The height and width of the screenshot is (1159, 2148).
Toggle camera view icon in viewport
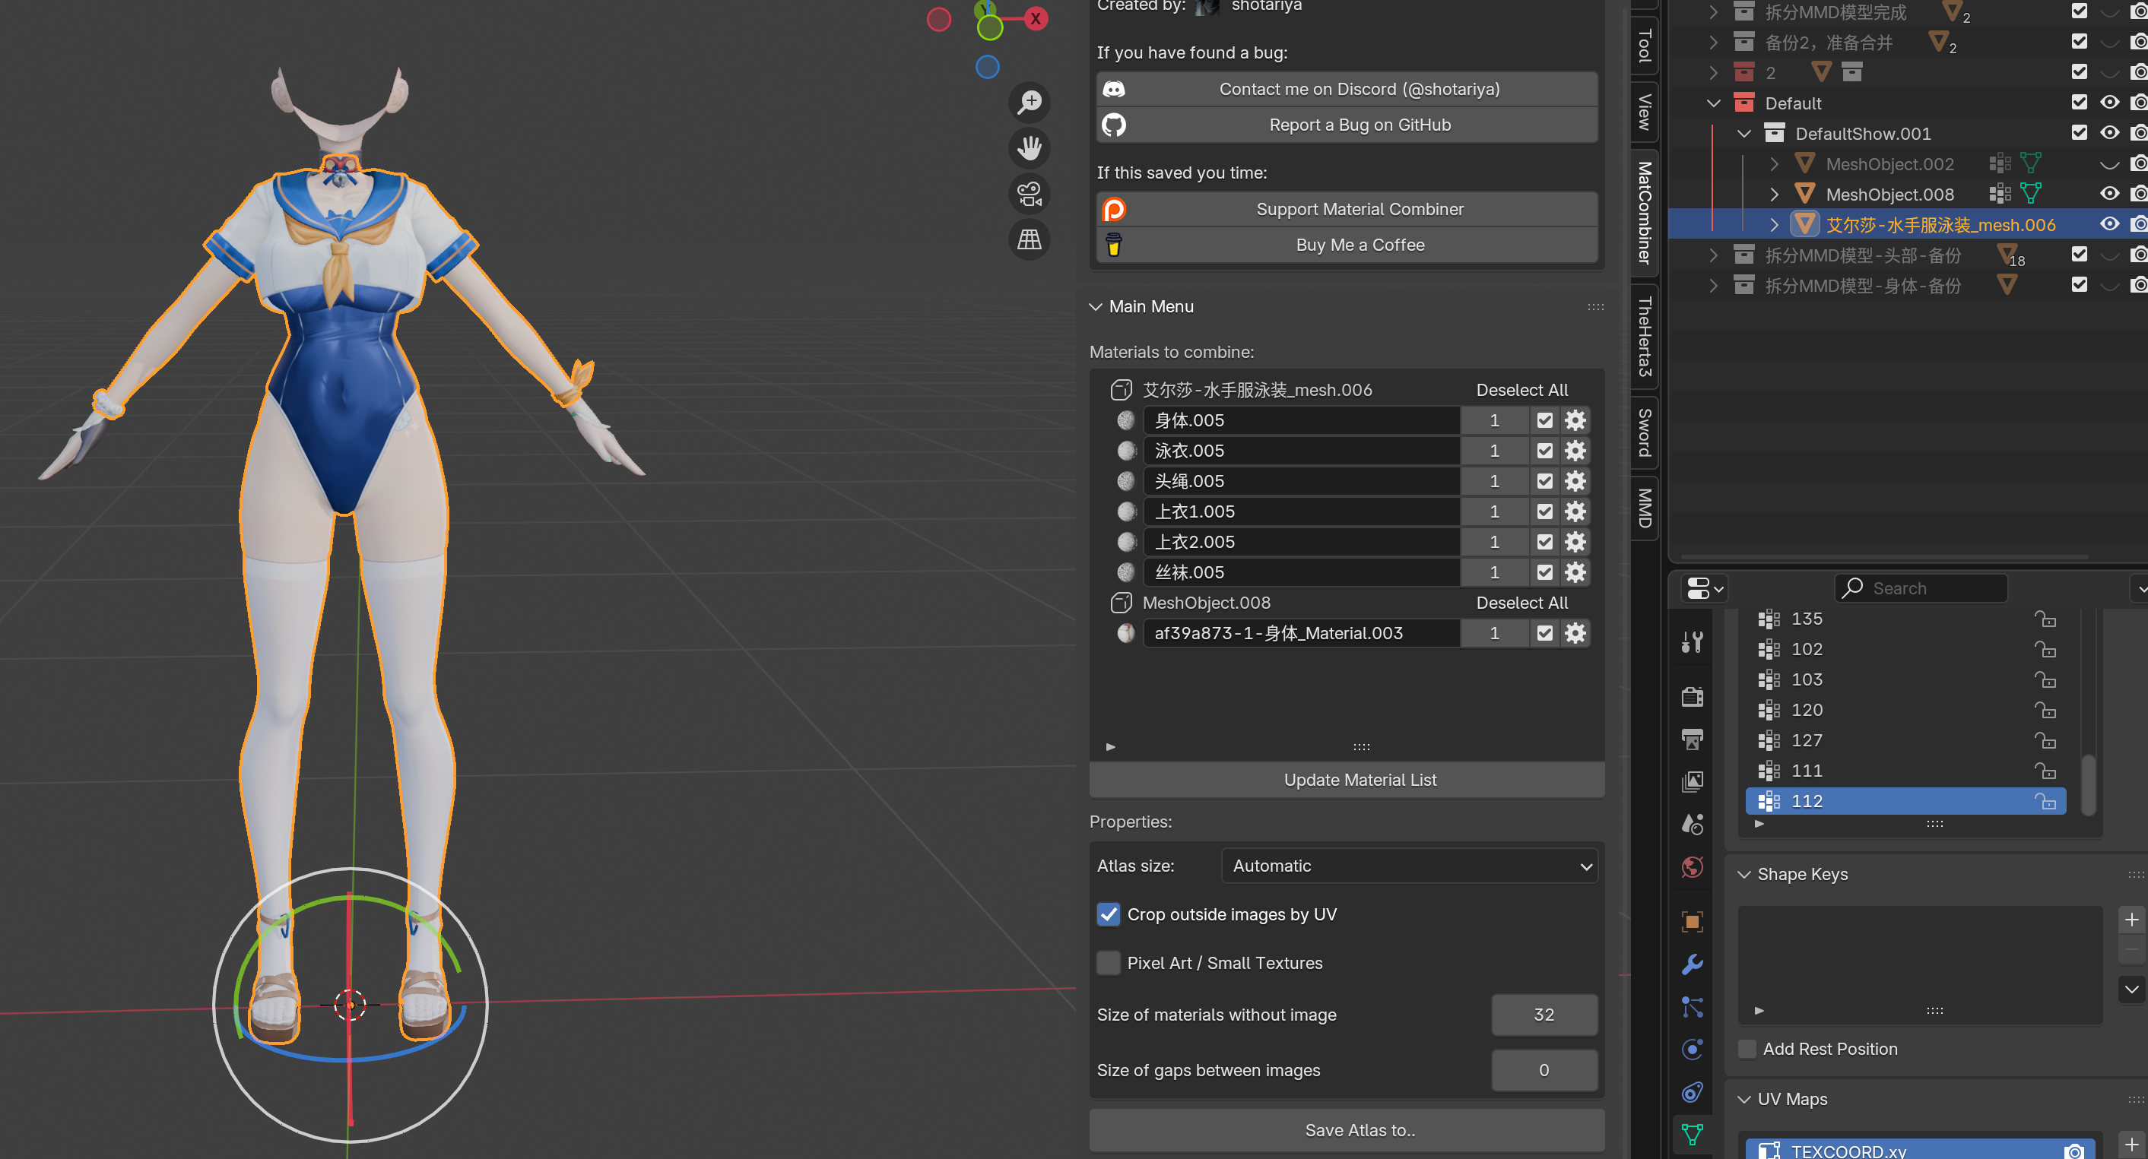coord(1030,194)
